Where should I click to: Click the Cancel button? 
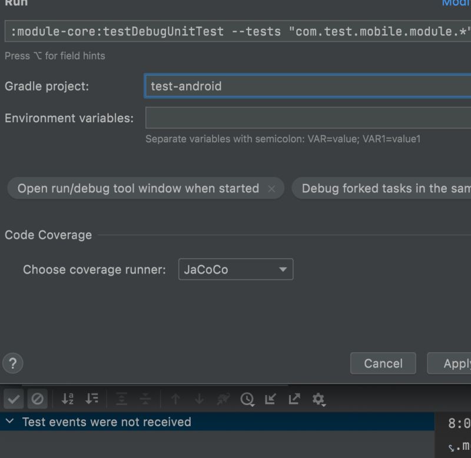point(383,363)
